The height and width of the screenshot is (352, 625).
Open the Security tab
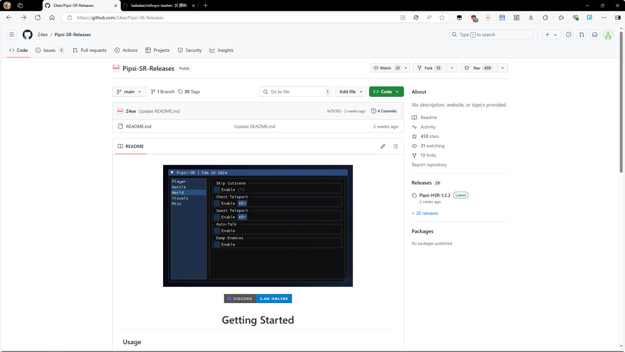(x=189, y=50)
